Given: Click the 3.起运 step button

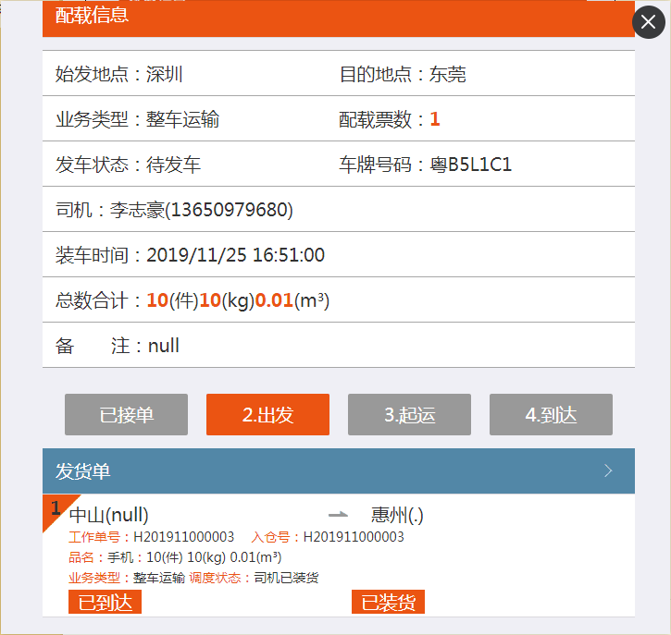Looking at the screenshot, I should tap(409, 414).
